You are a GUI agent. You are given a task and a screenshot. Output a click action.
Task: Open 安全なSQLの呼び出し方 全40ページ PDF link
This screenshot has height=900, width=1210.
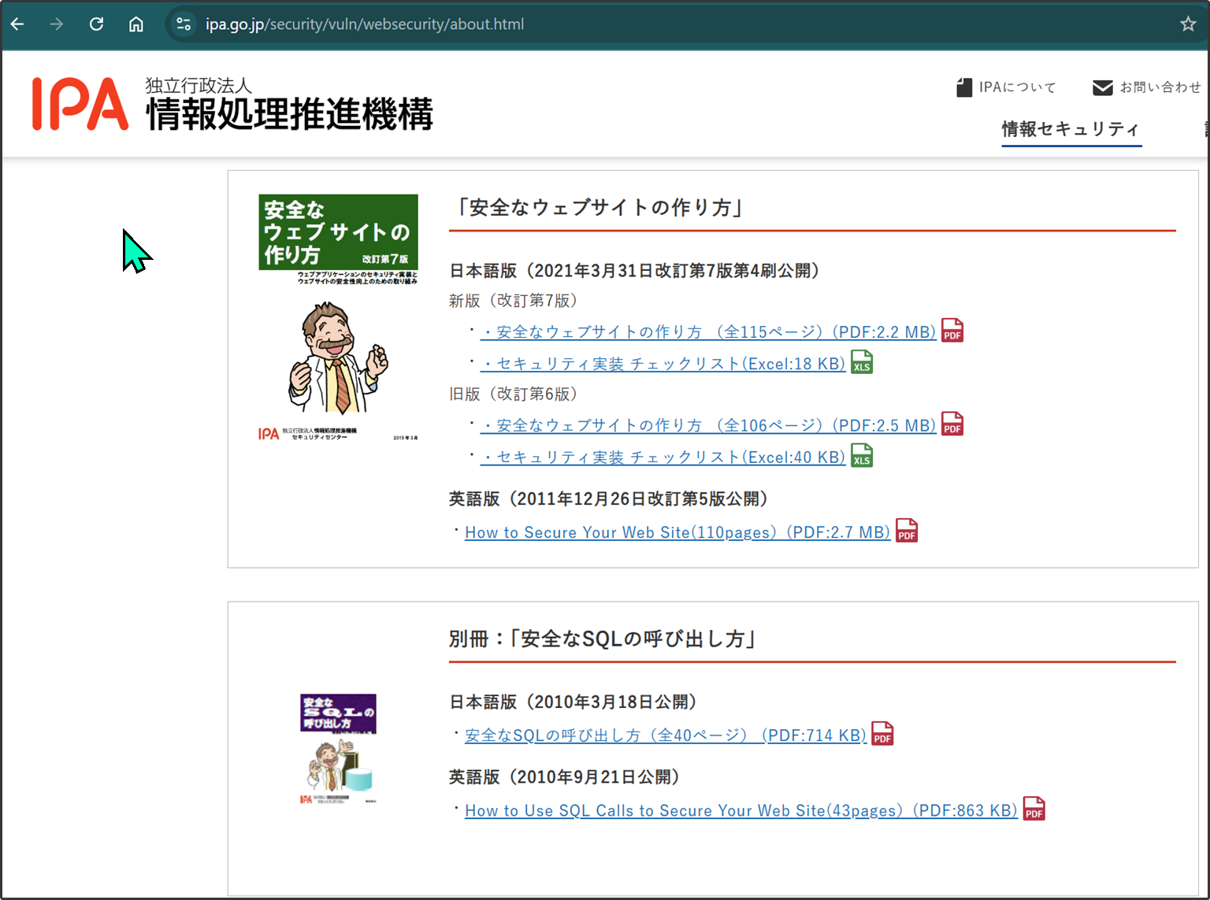pyautogui.click(x=665, y=735)
